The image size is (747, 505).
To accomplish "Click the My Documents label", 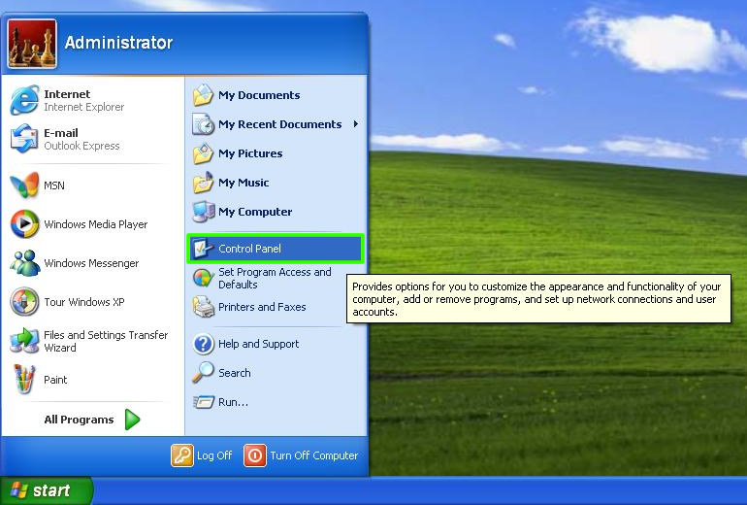I will point(259,95).
